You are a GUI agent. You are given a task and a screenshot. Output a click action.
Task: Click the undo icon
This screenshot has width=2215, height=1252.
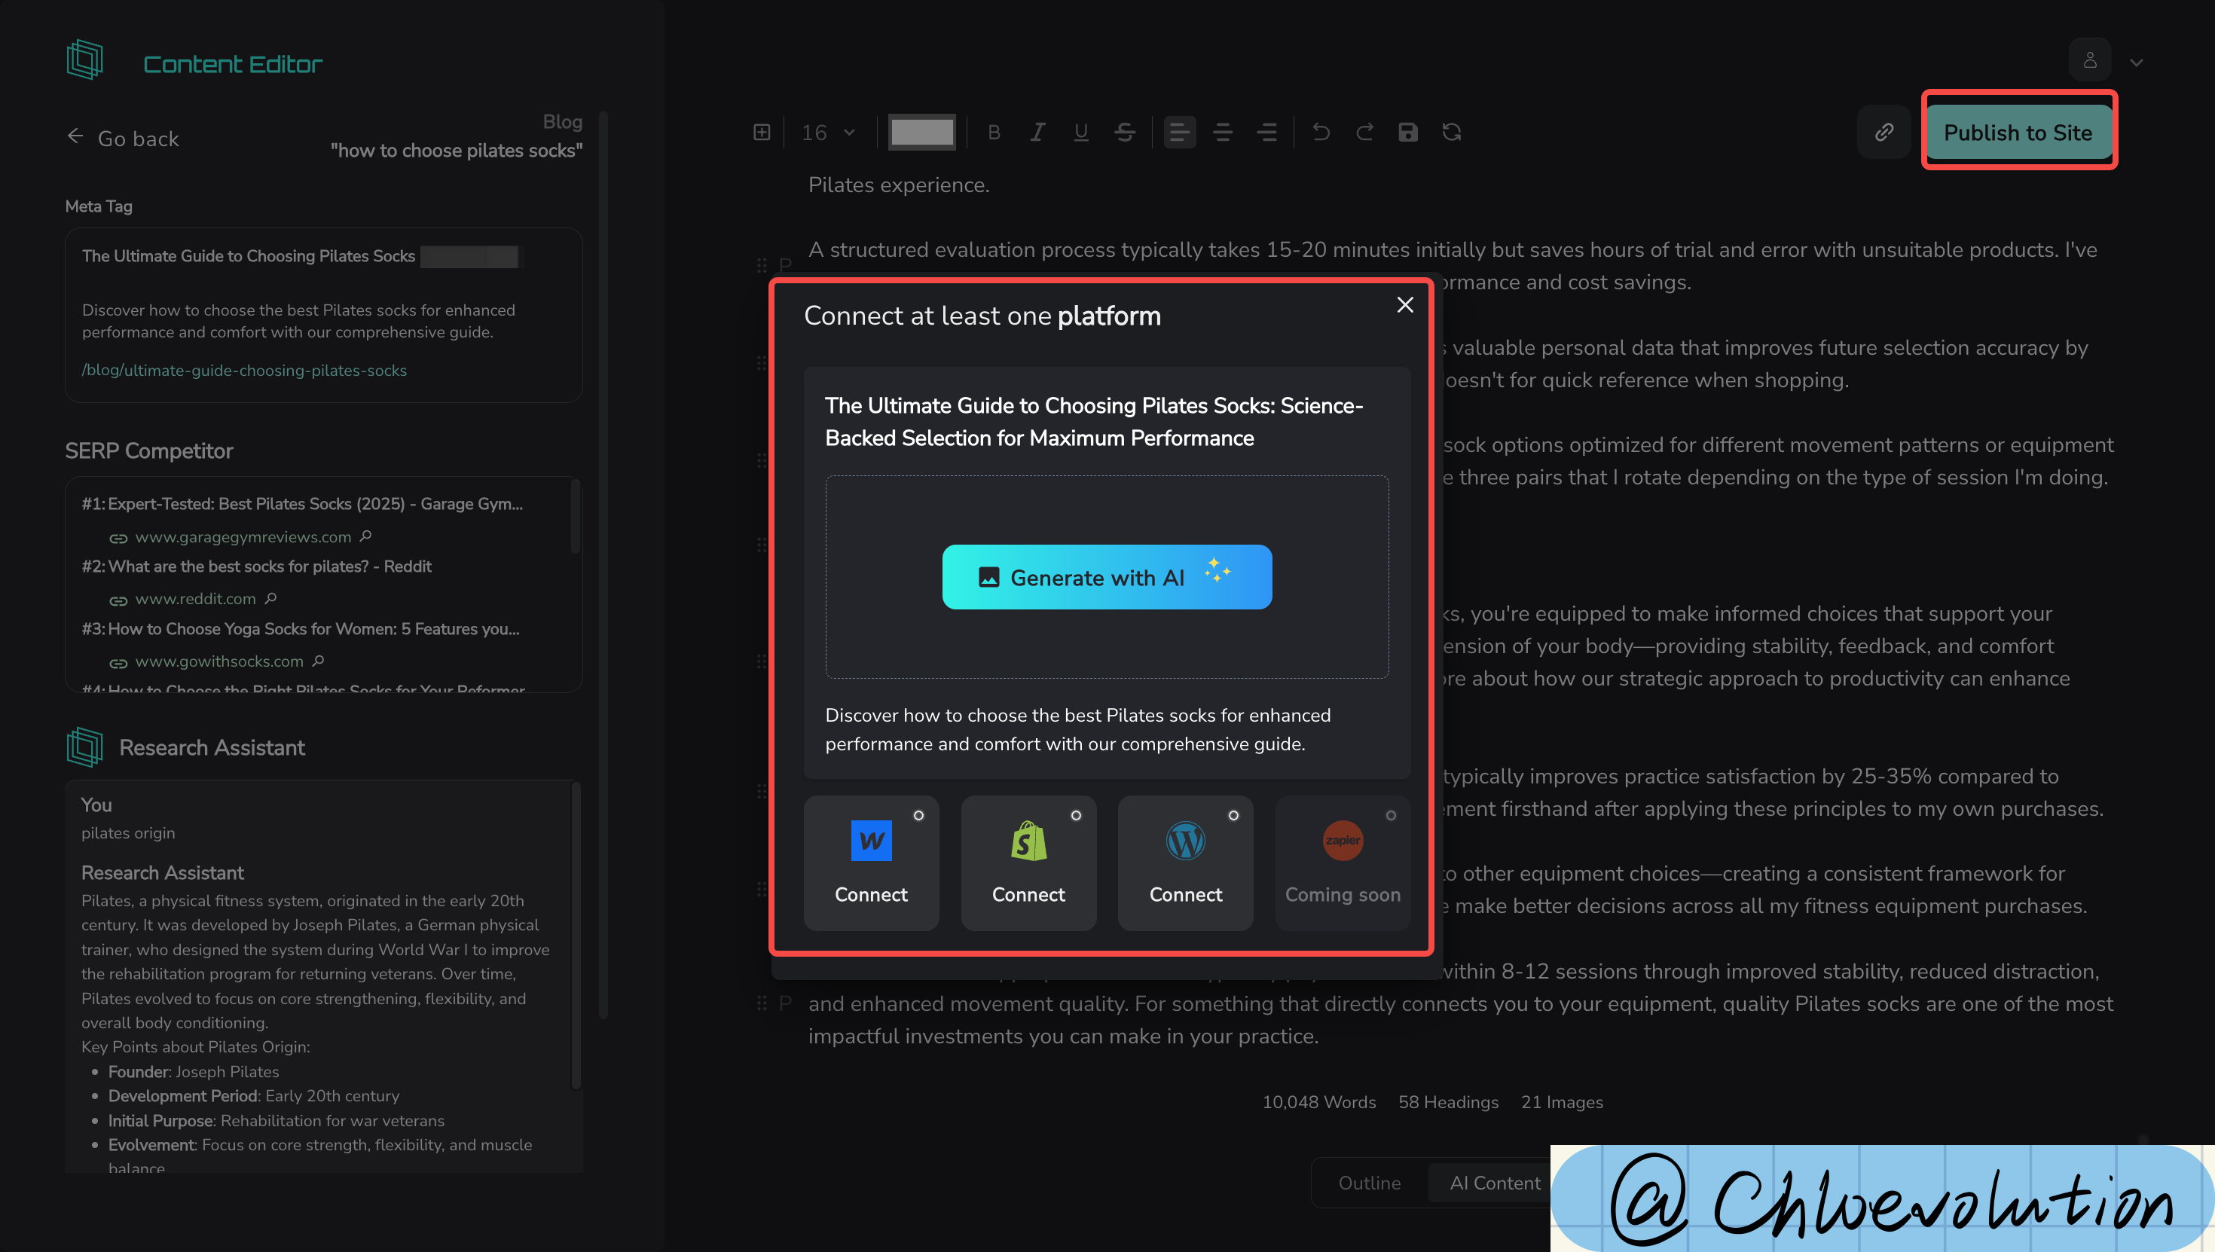click(1321, 133)
